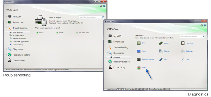
Task: Select Input & output in sidebar
Action: point(18,32)
